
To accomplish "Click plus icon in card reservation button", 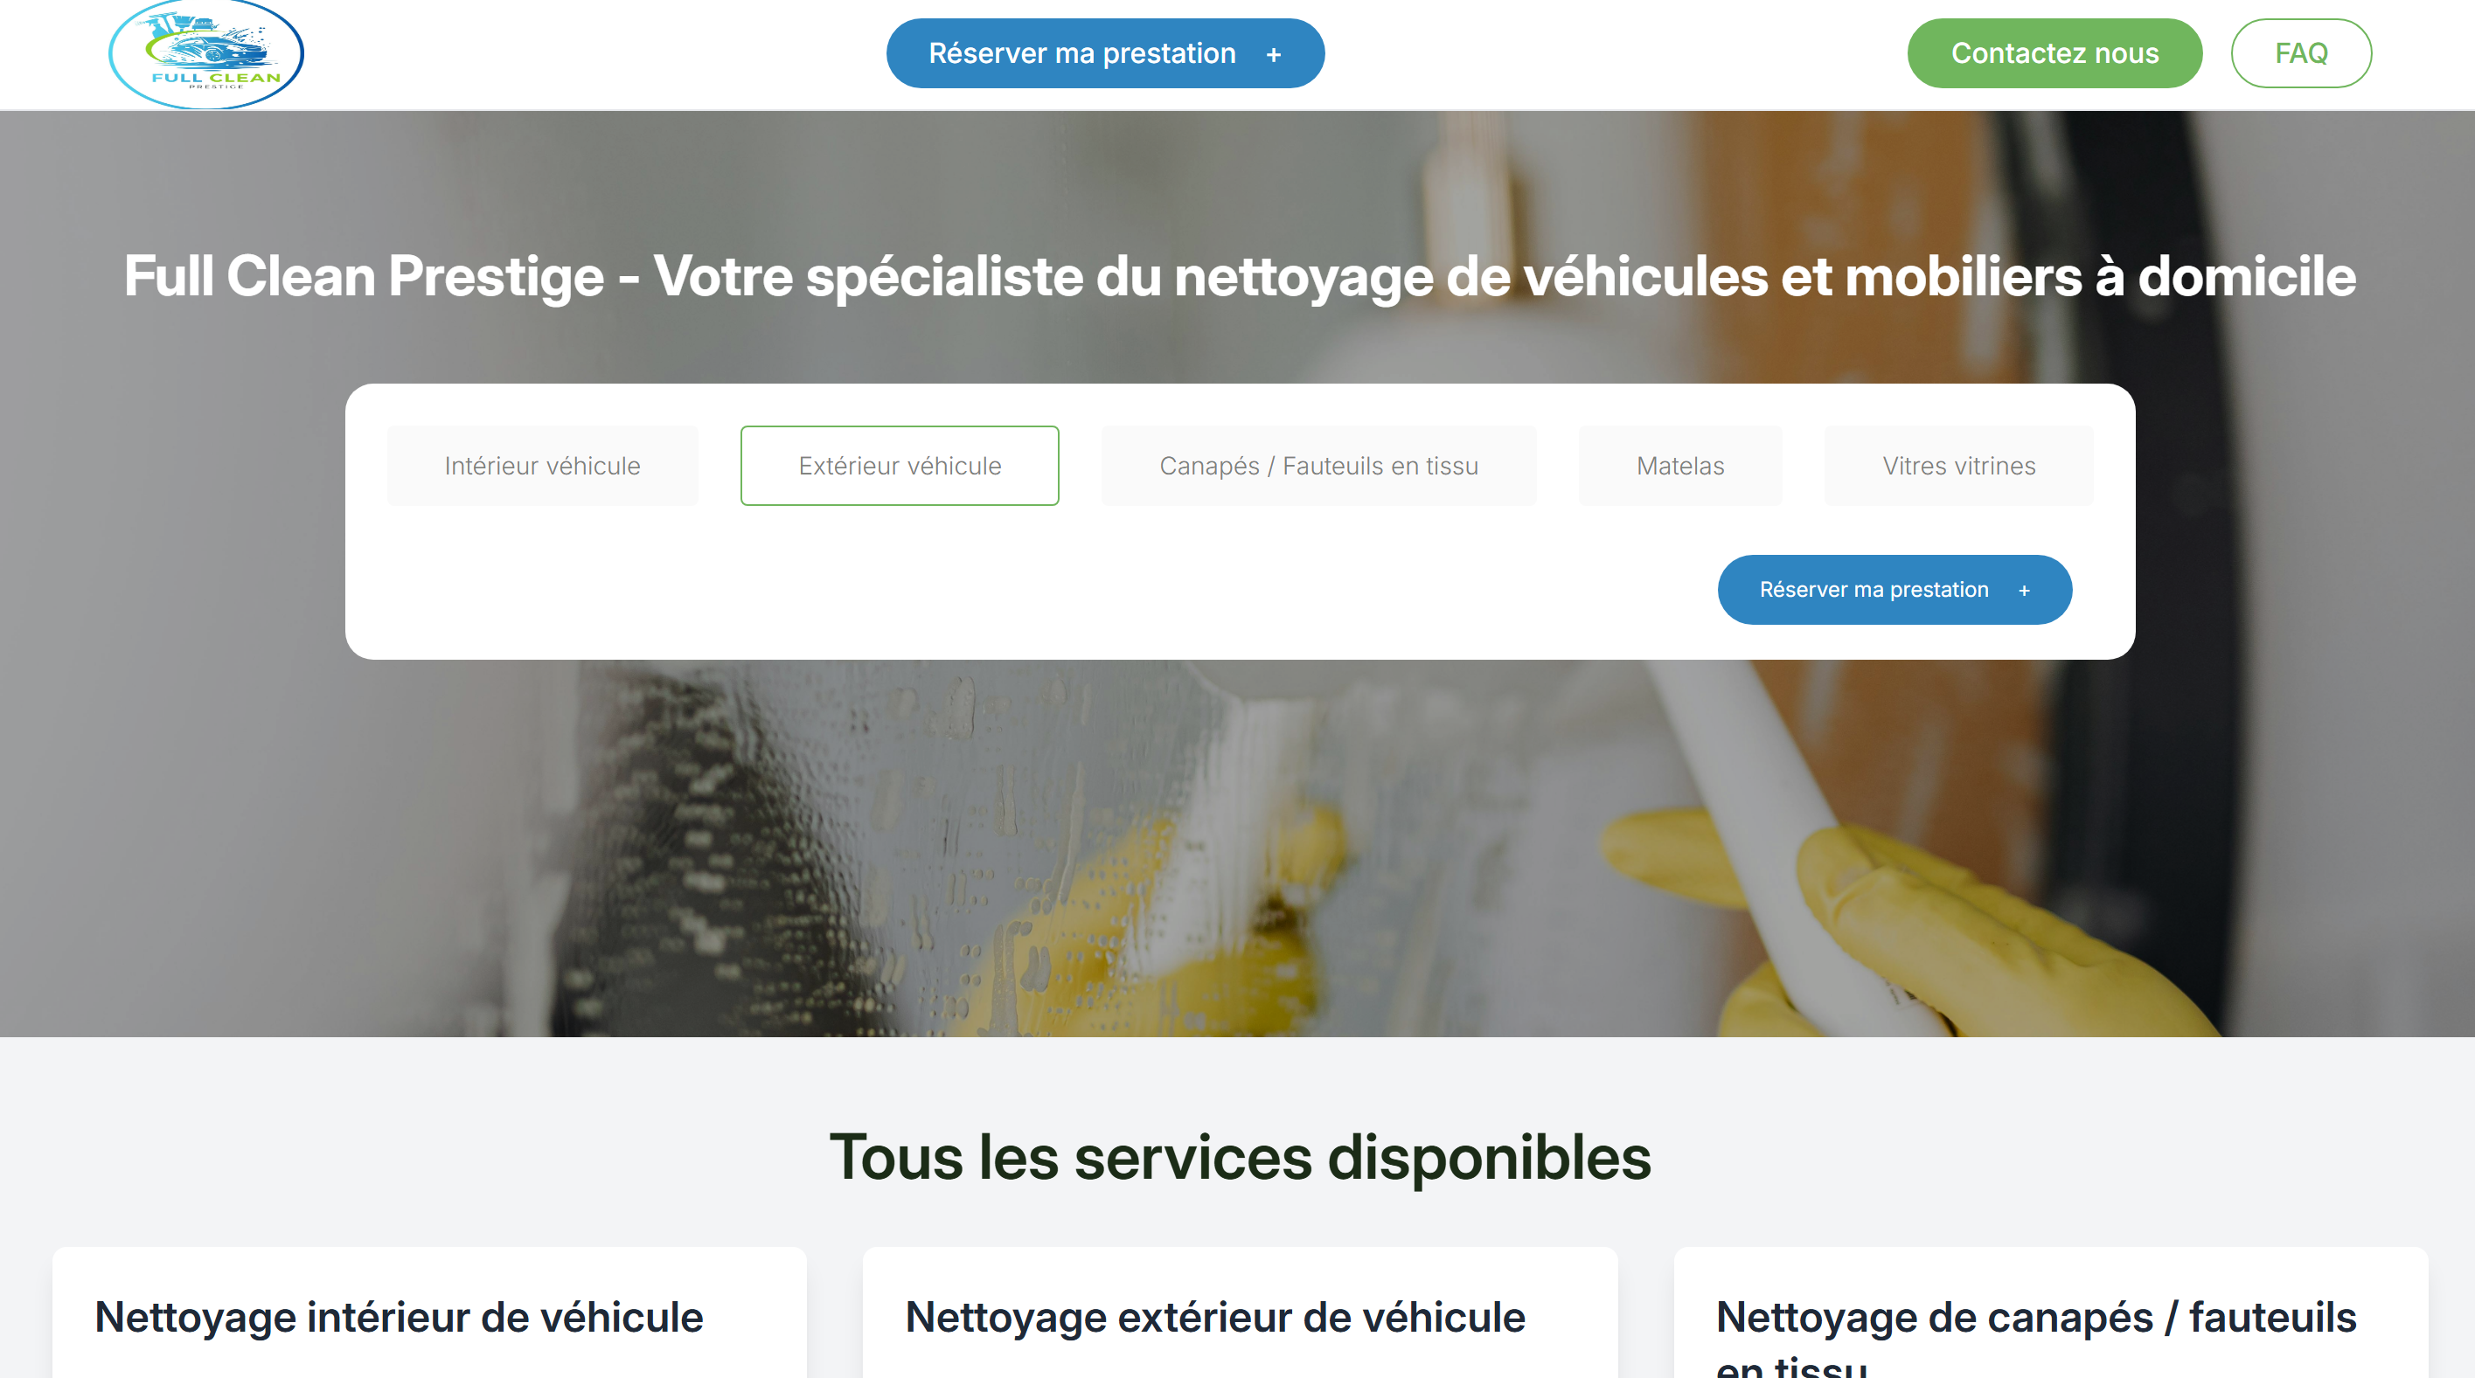I will pos(2023,591).
